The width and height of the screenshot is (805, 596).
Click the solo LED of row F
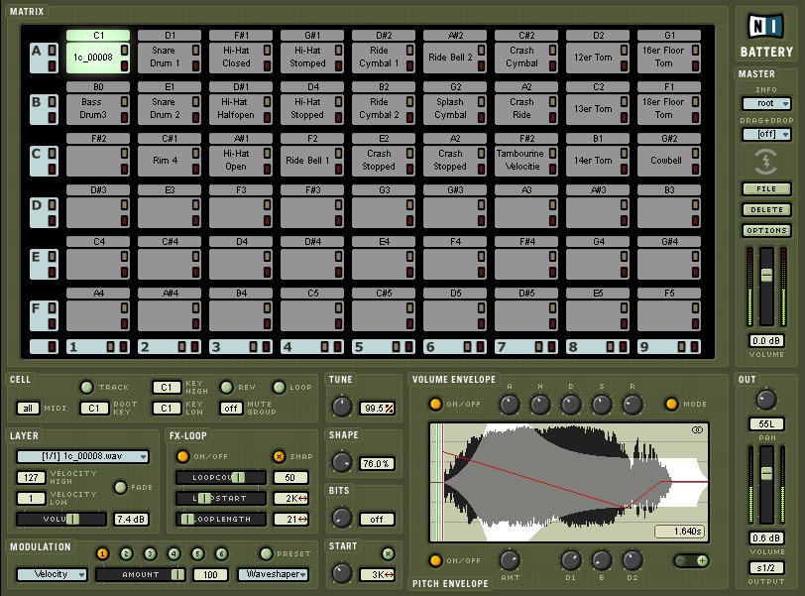point(52,308)
